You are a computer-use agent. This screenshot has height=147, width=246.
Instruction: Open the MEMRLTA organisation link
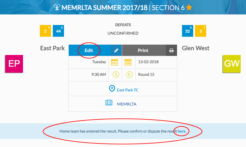click(127, 104)
